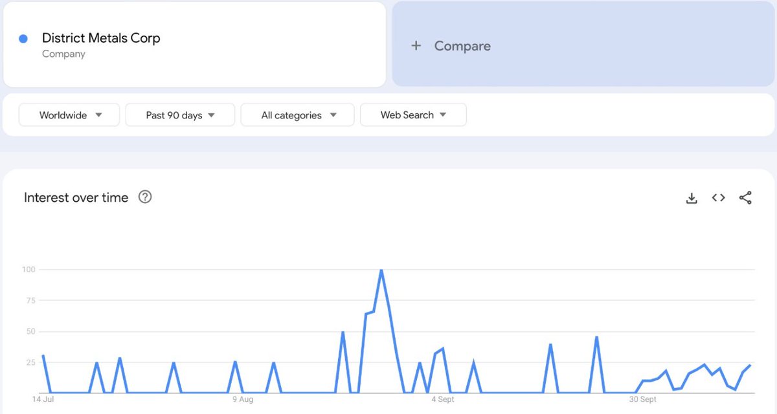This screenshot has width=777, height=414.
Task: Share the interest over time chart
Action: tap(745, 198)
